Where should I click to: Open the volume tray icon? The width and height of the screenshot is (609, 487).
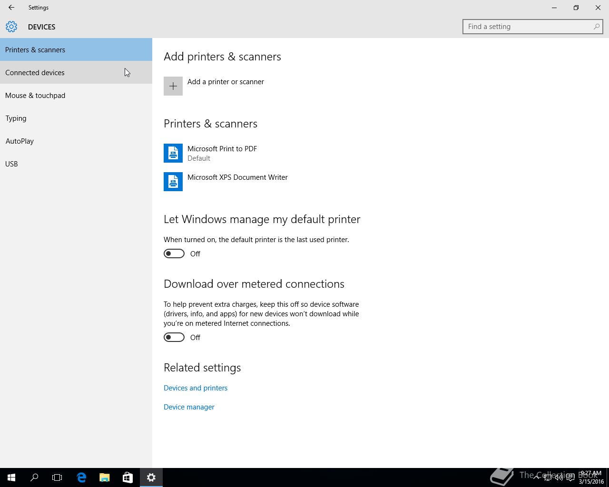[x=559, y=477]
